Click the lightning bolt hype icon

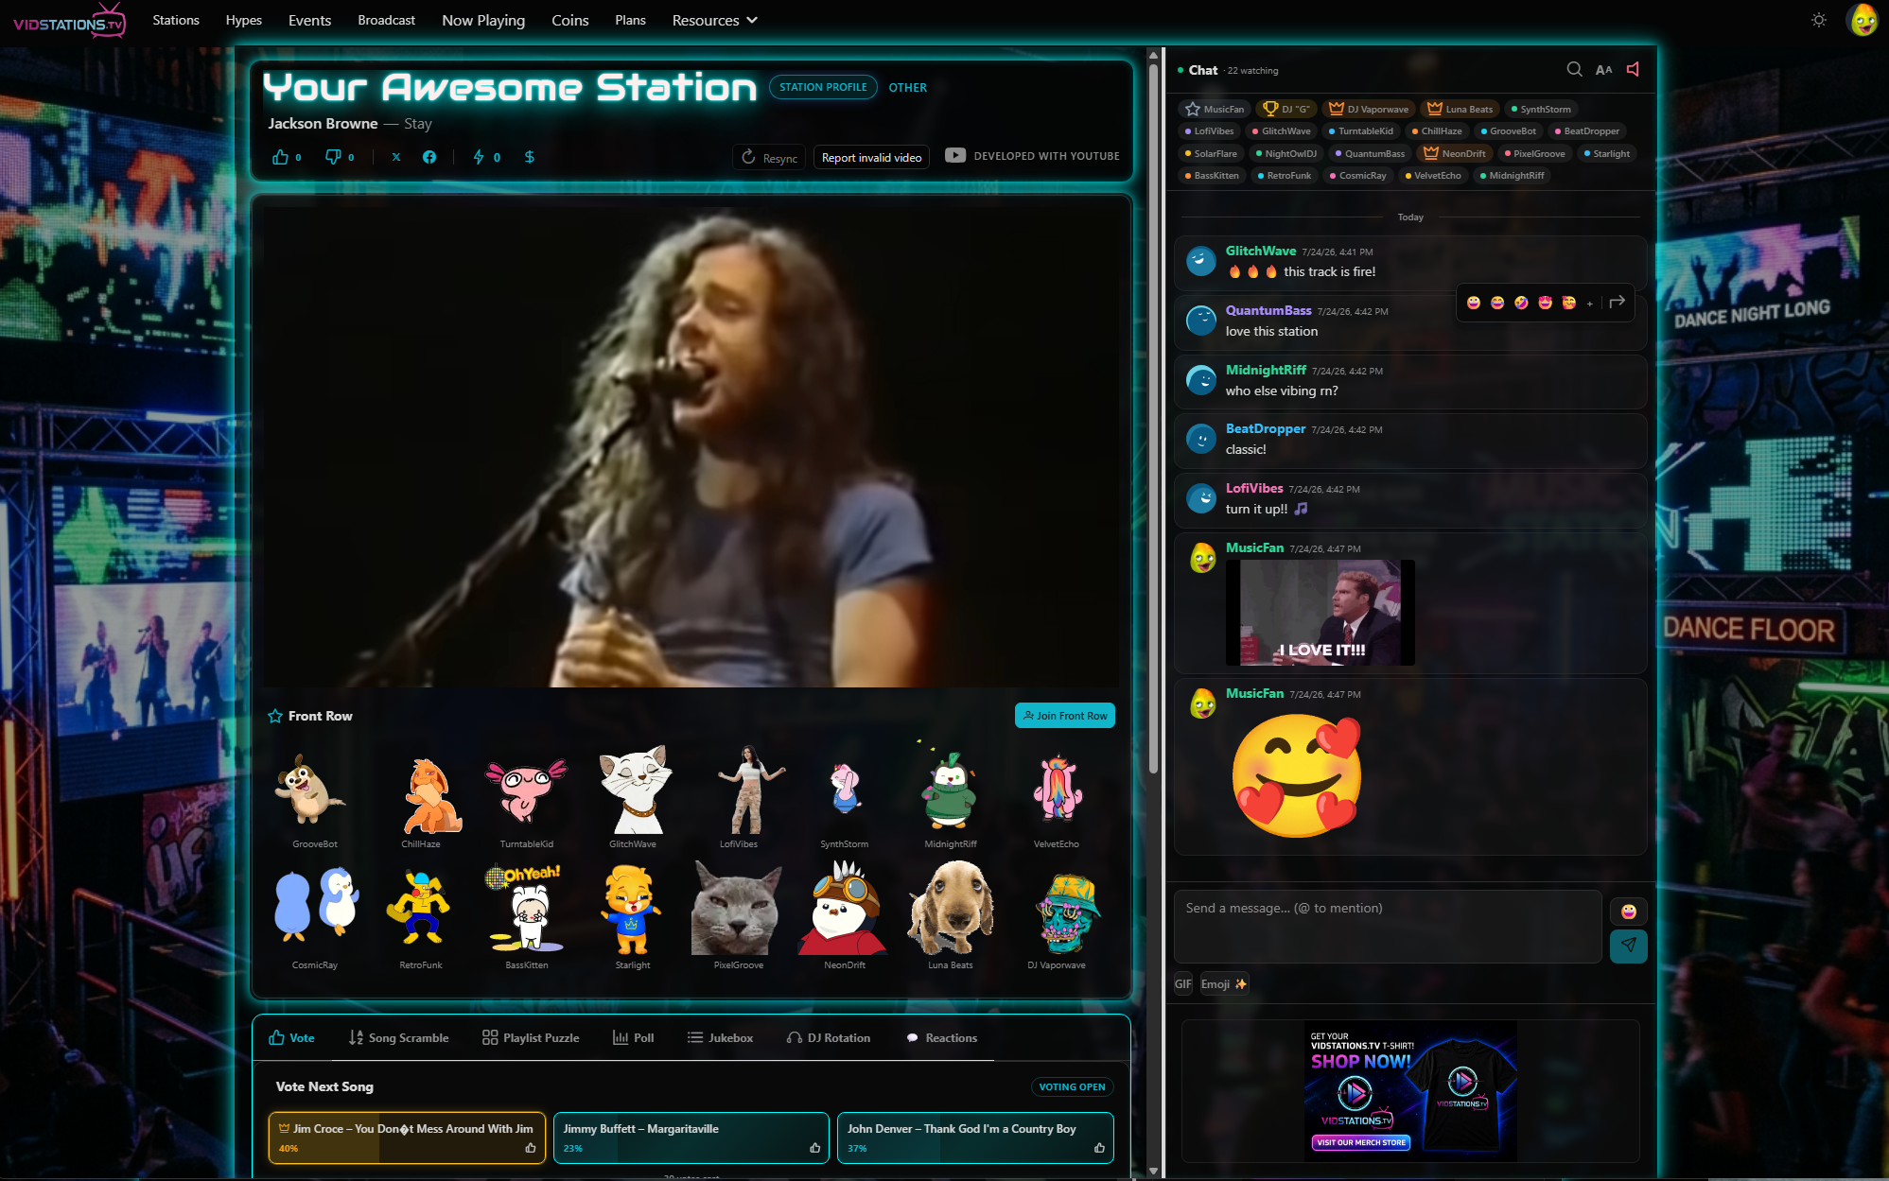[x=479, y=157]
